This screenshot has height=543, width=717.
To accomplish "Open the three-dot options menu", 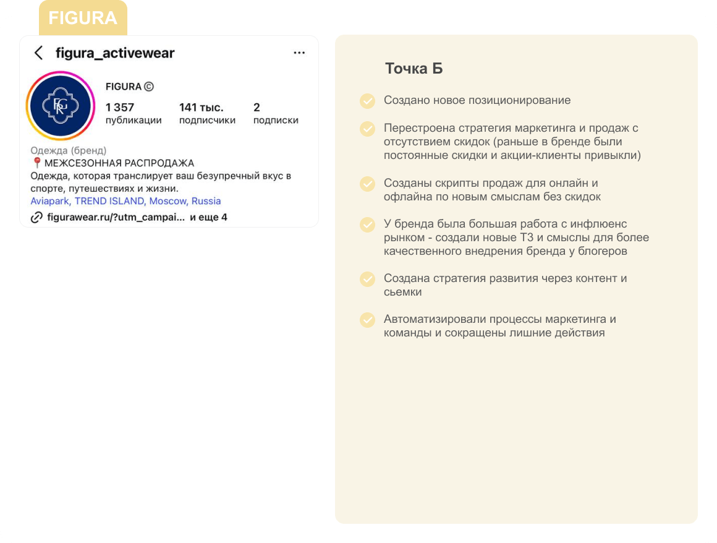I will (x=299, y=53).
